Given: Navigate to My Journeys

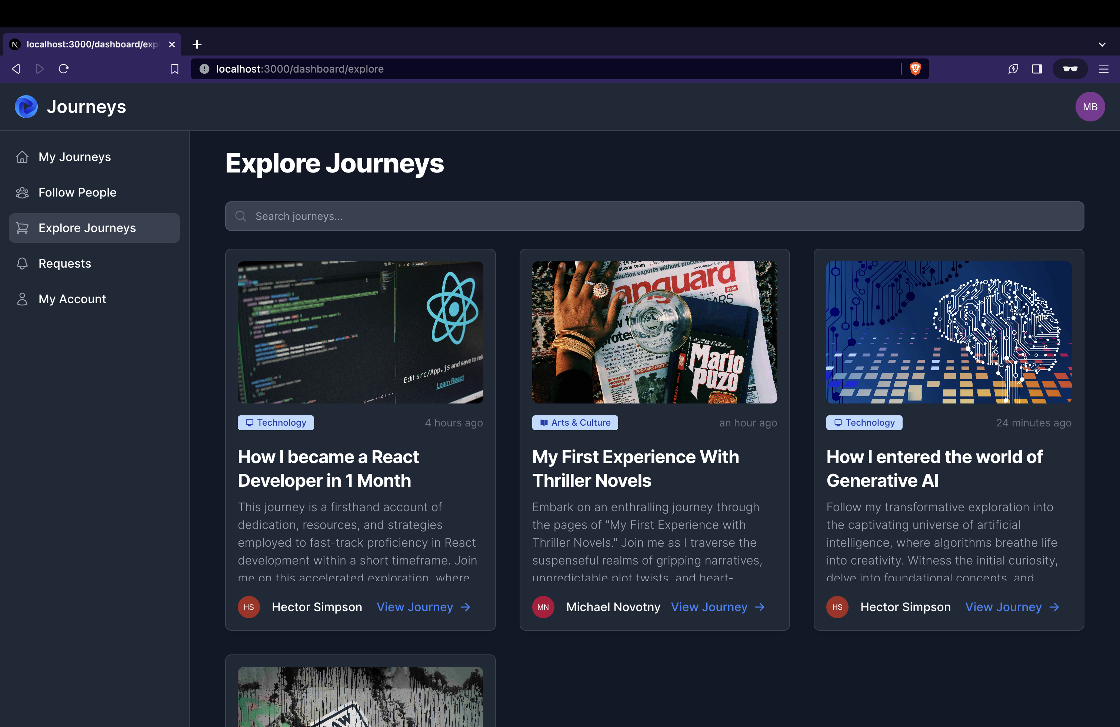Looking at the screenshot, I should [x=74, y=157].
